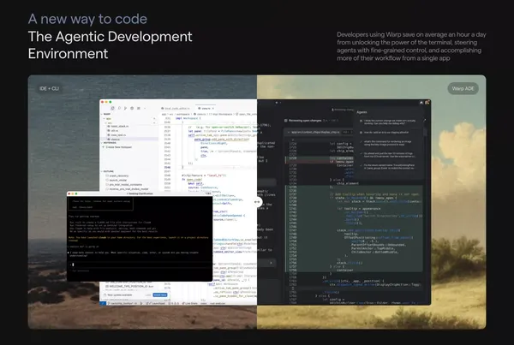
Task: Click the icon left of the Warp avatar
Action: [421, 103]
